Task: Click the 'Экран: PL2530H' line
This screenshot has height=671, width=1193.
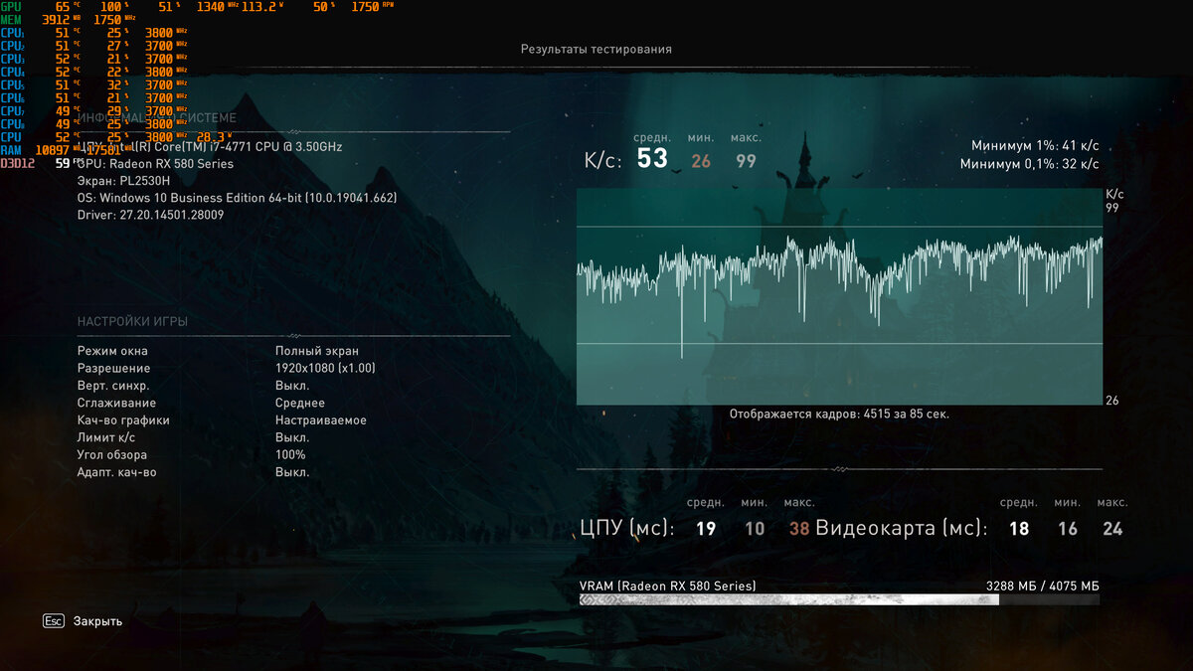Action: pyautogui.click(x=123, y=181)
